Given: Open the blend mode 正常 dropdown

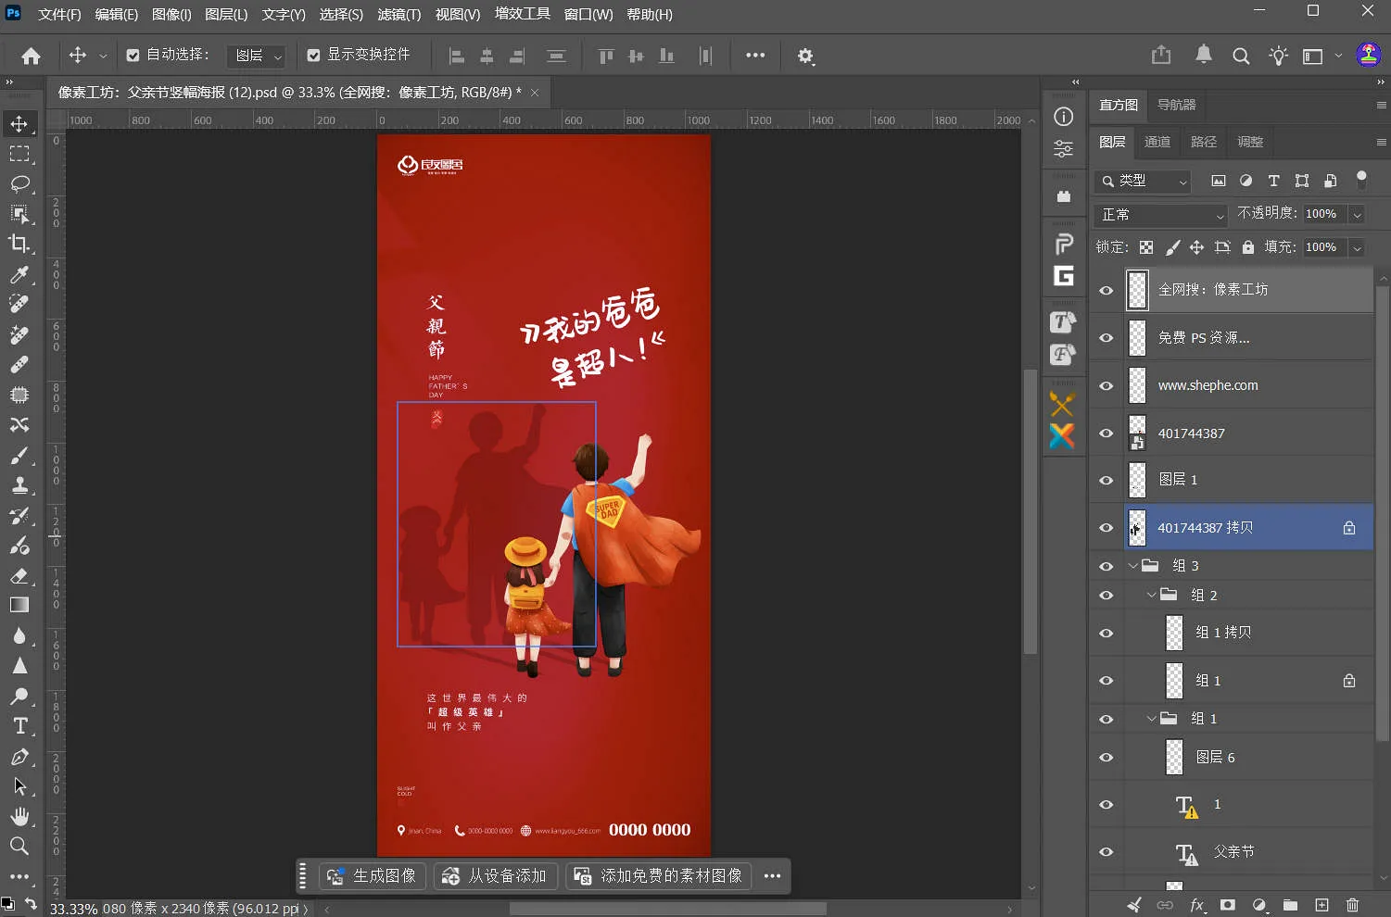Looking at the screenshot, I should pyautogui.click(x=1162, y=215).
